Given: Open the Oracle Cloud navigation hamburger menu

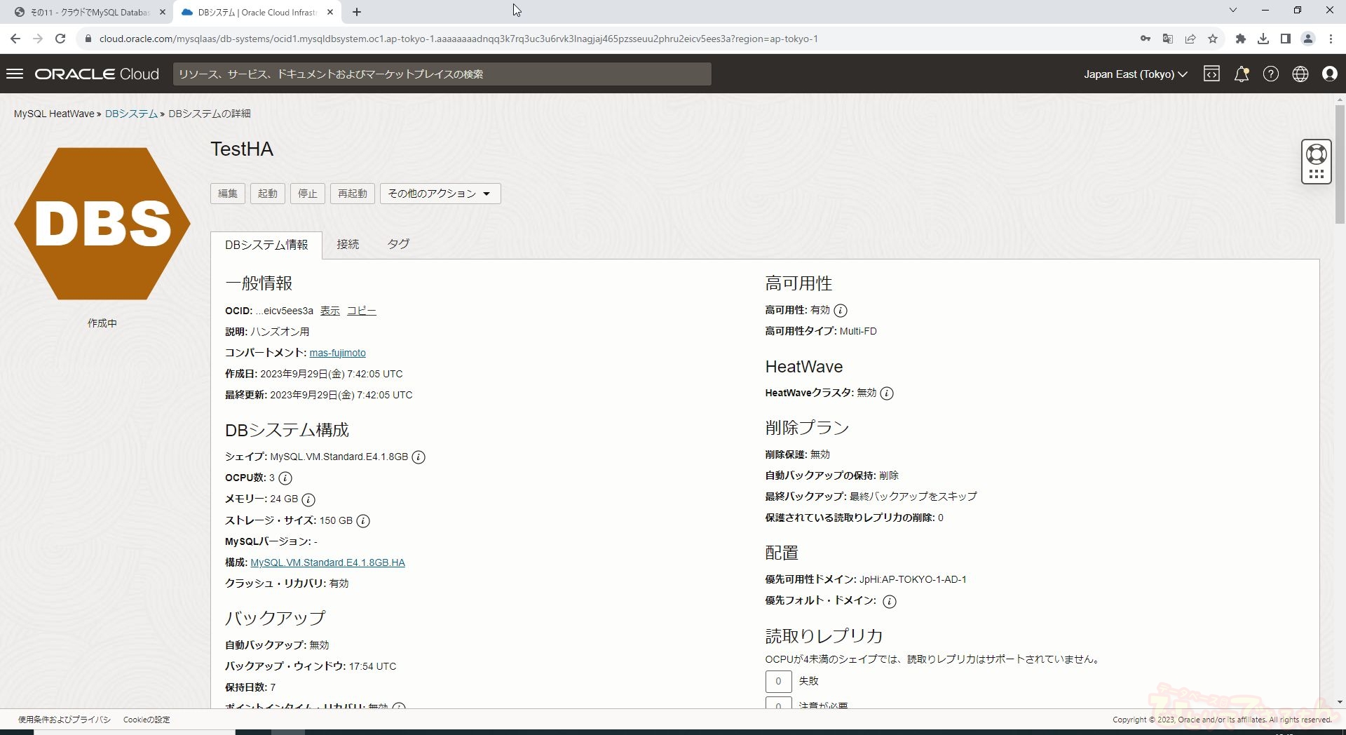Looking at the screenshot, I should tap(15, 74).
